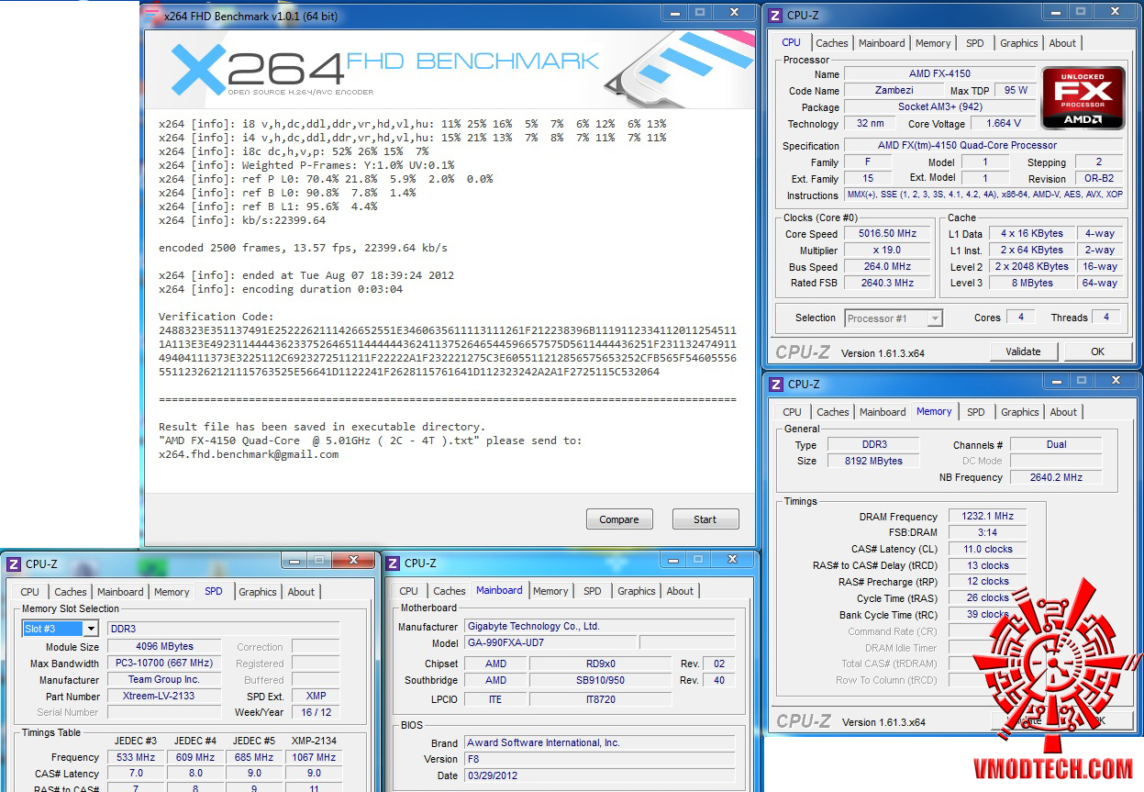Go to the About tab in the SPD CPU-Z window
Screen dimensions: 1144x792
point(301,592)
